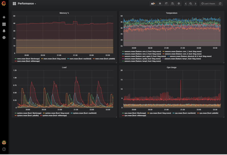
Task: Open dashboard settings gear in toolbar
Action: pos(179,4)
